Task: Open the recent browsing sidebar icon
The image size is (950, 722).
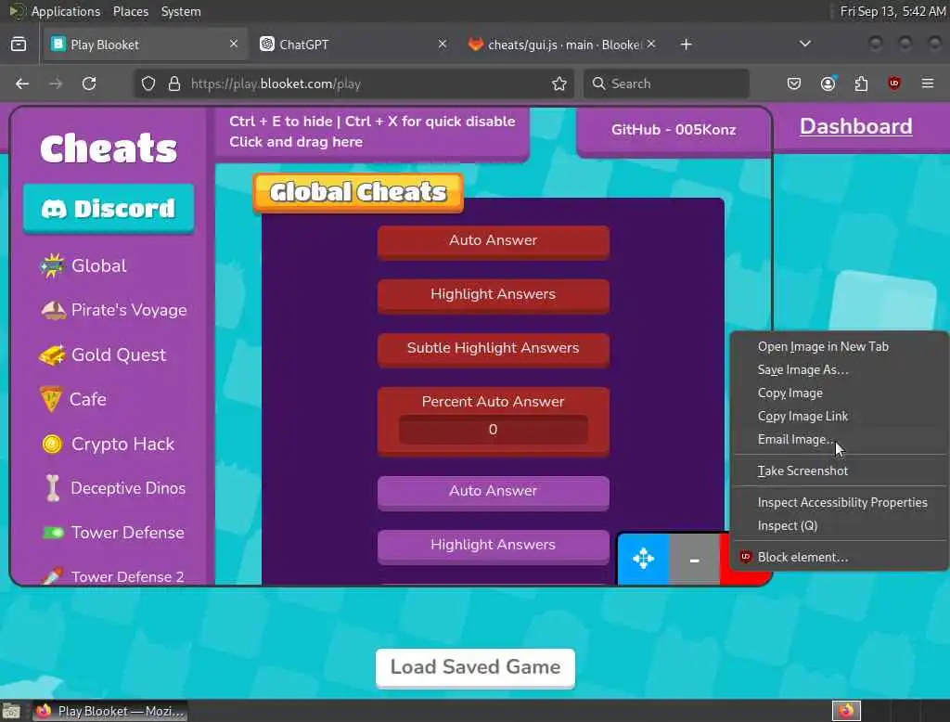Action: tap(19, 45)
